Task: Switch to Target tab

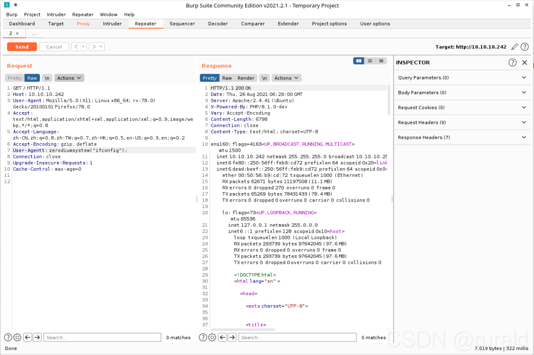Action: (56, 24)
